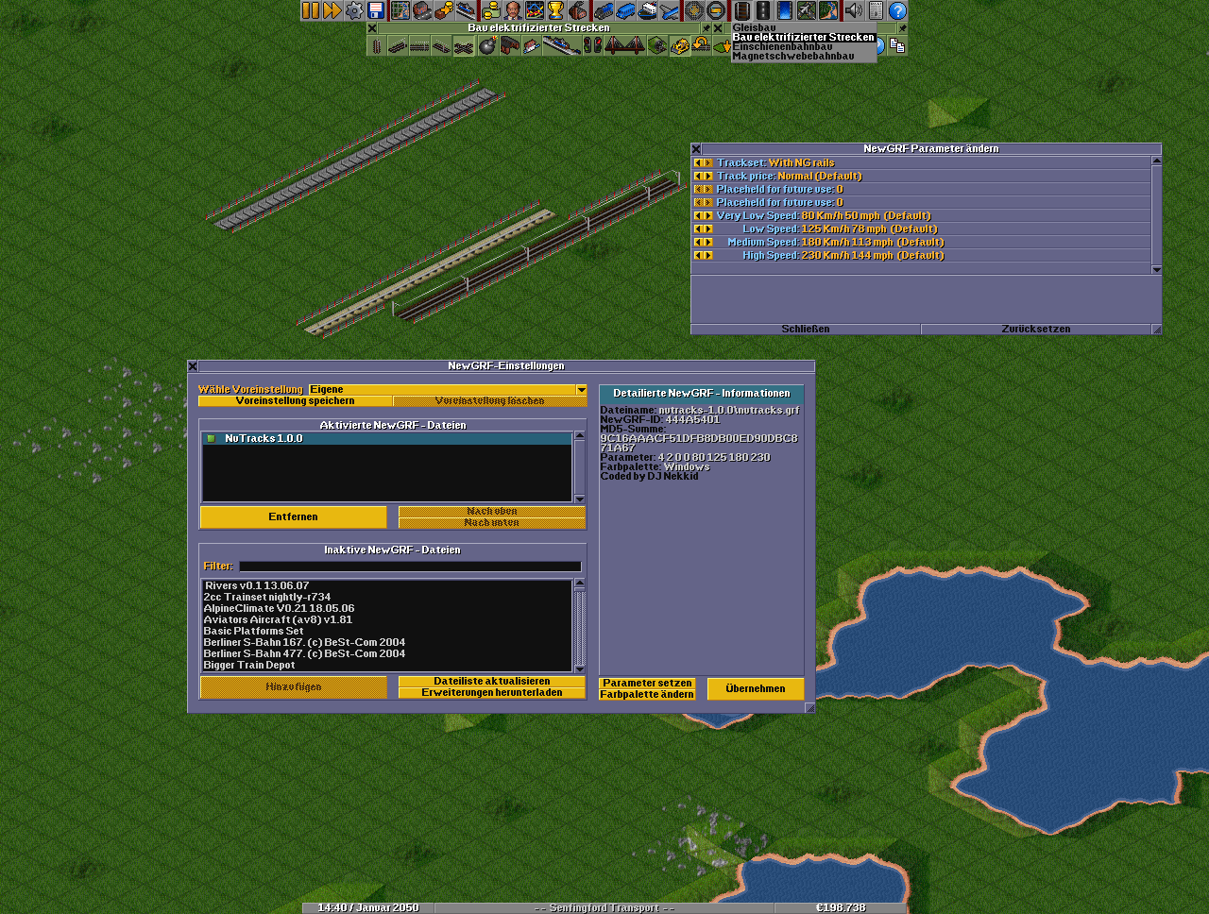
Task: Increase the Trackset parameter value
Action: (708, 163)
